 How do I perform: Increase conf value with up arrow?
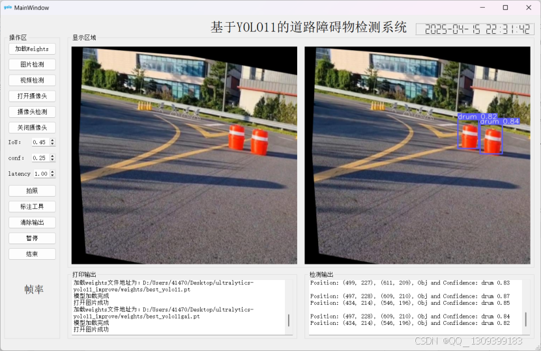click(x=52, y=156)
